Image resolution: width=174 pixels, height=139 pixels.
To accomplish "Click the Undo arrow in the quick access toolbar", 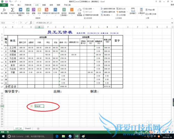I will [x=10, y=1].
